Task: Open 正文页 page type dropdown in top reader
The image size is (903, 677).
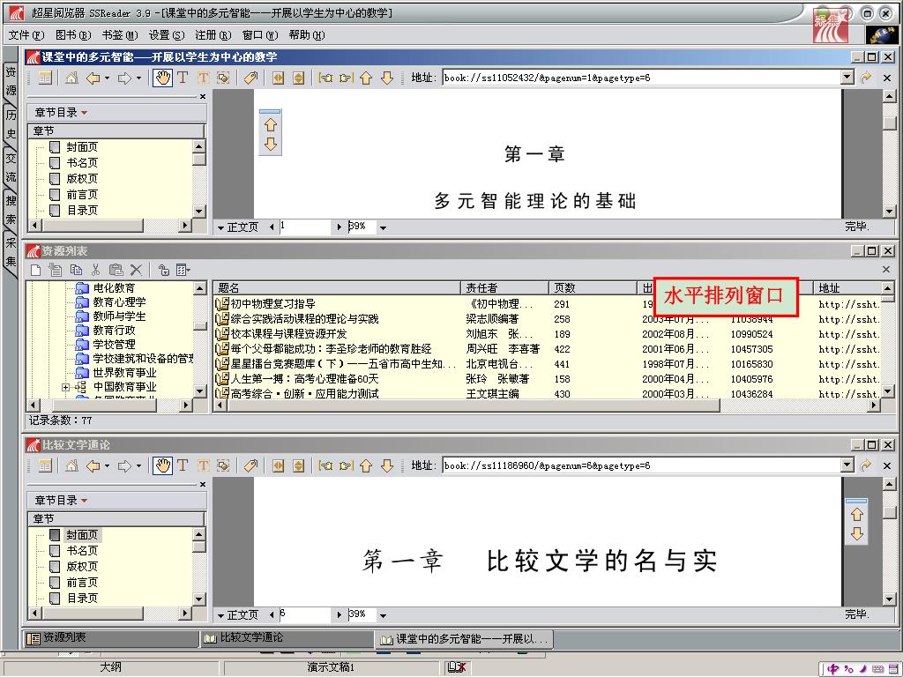Action: click(220, 228)
